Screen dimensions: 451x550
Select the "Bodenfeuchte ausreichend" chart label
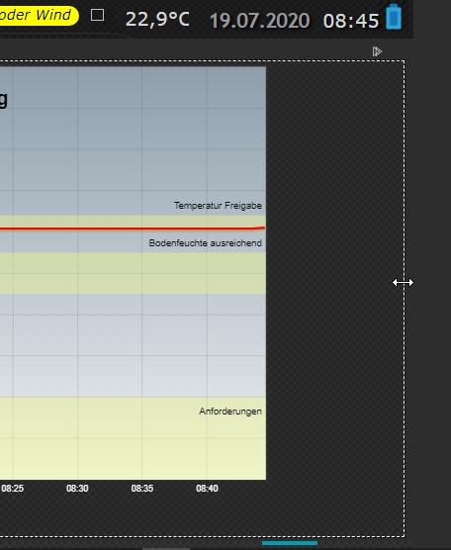point(205,243)
